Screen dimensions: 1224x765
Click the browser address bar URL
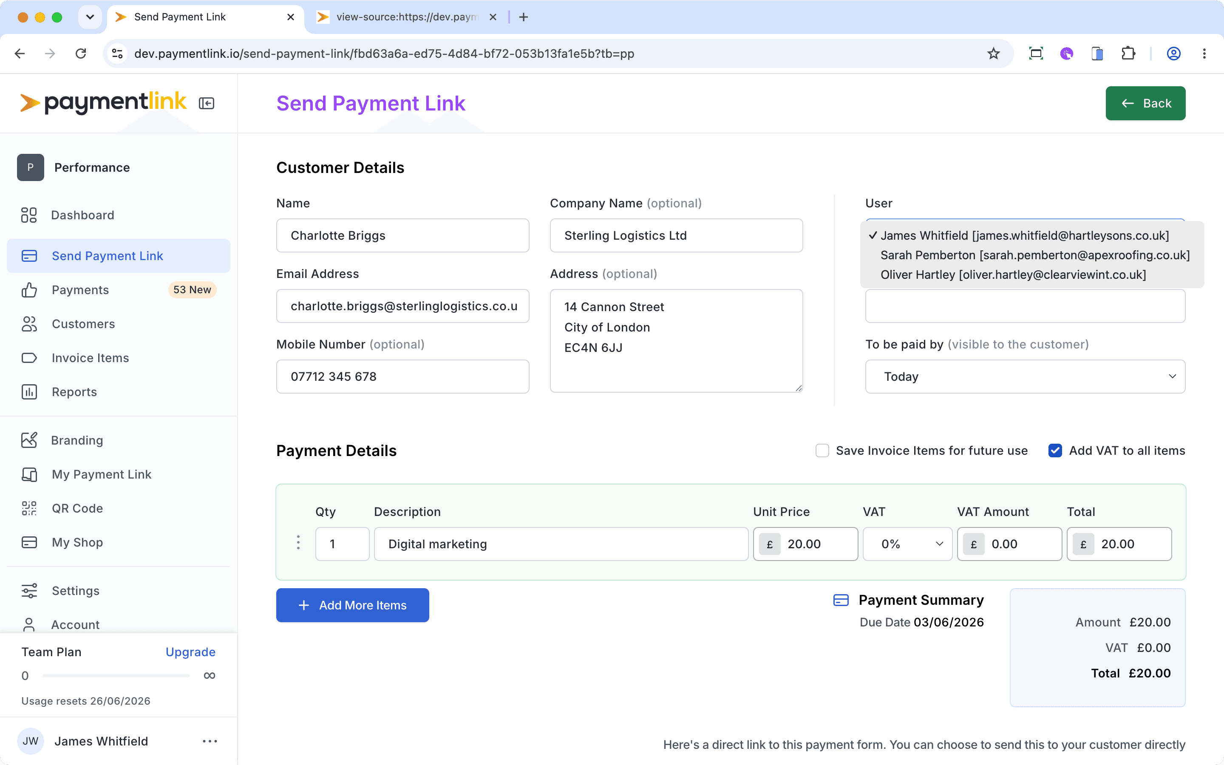[x=384, y=54]
